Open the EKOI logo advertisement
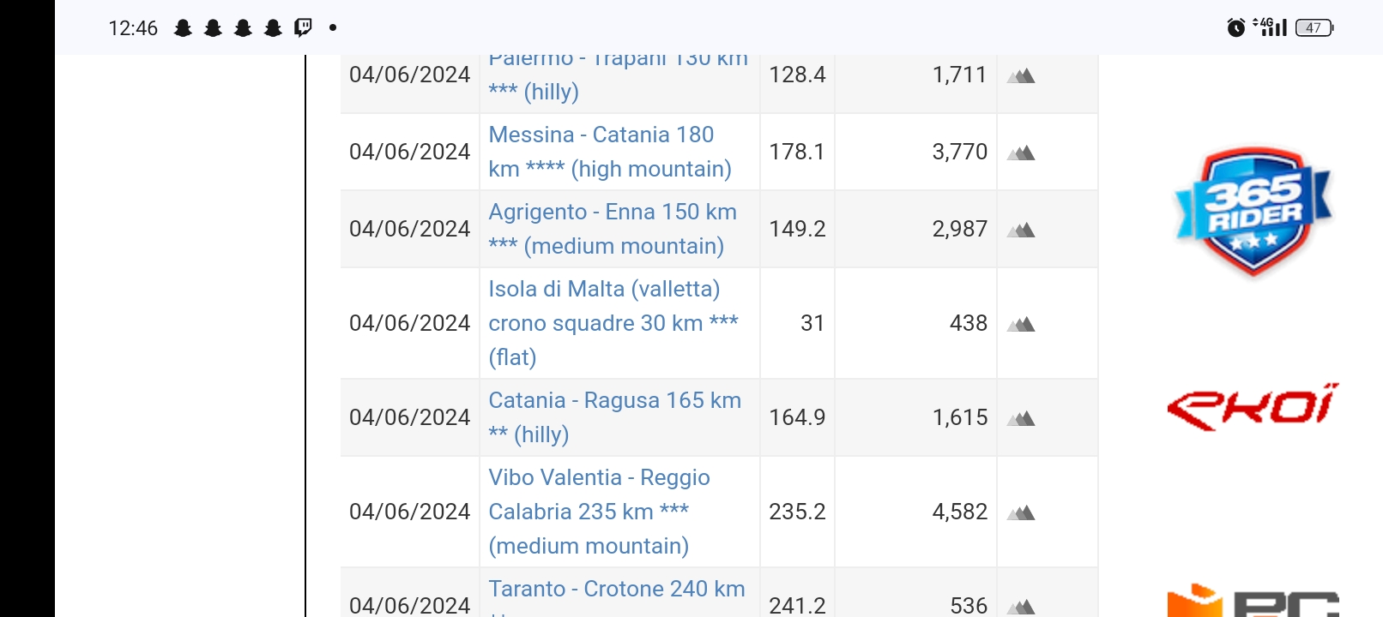Image resolution: width=1383 pixels, height=617 pixels. pyautogui.click(x=1253, y=406)
